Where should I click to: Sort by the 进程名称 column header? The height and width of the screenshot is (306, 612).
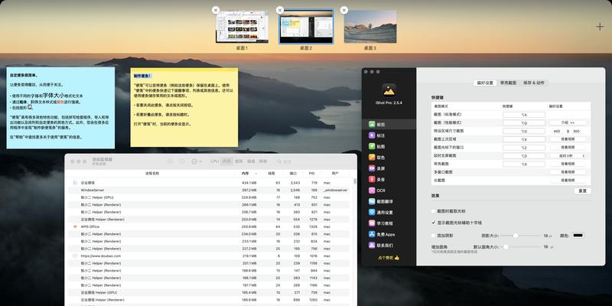coord(152,174)
